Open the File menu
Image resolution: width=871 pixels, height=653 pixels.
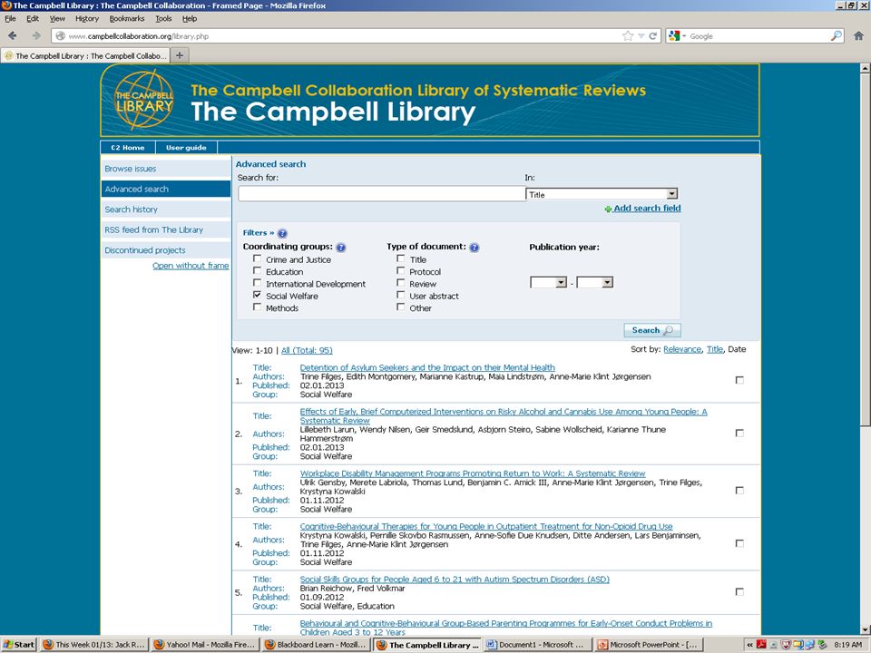click(10, 18)
